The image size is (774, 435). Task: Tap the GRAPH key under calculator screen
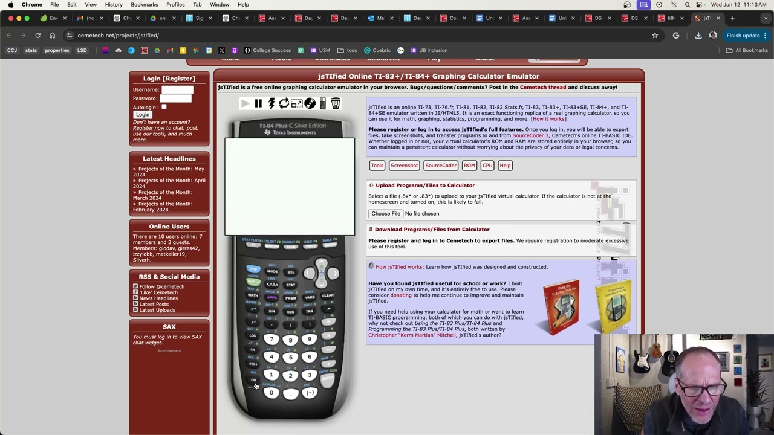(x=330, y=245)
